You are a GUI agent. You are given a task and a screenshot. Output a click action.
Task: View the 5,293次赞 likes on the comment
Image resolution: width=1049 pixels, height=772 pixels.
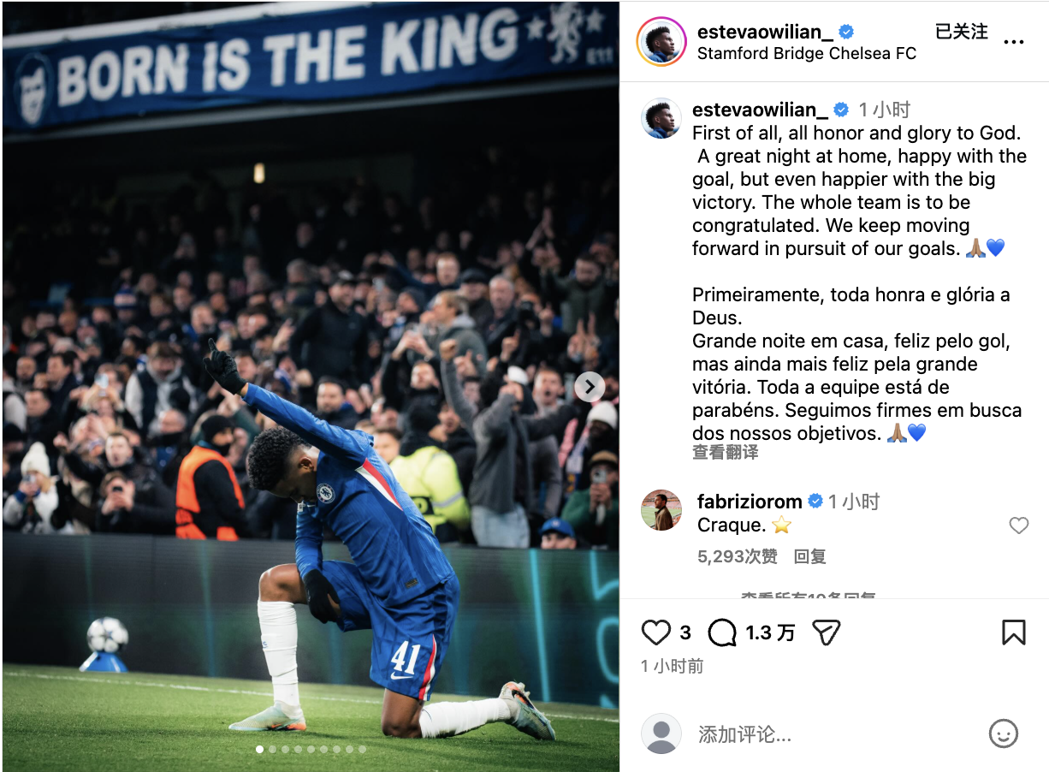coord(738,557)
